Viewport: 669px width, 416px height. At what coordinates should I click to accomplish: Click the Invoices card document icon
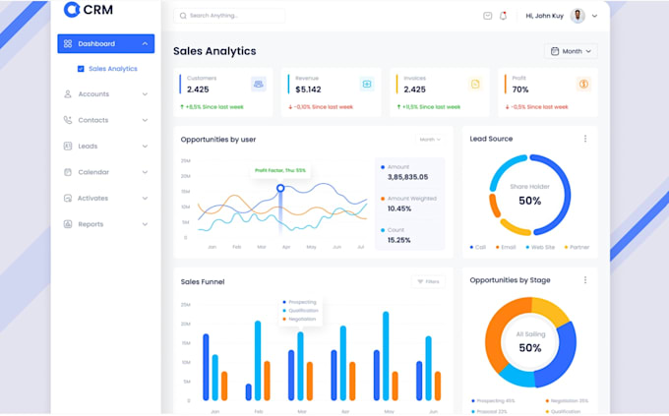[475, 84]
